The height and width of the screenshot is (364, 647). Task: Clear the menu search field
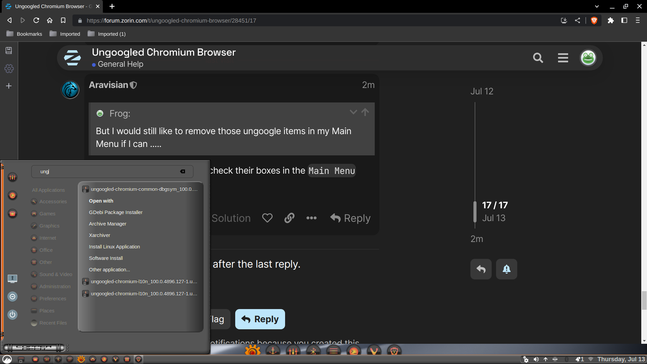click(183, 171)
